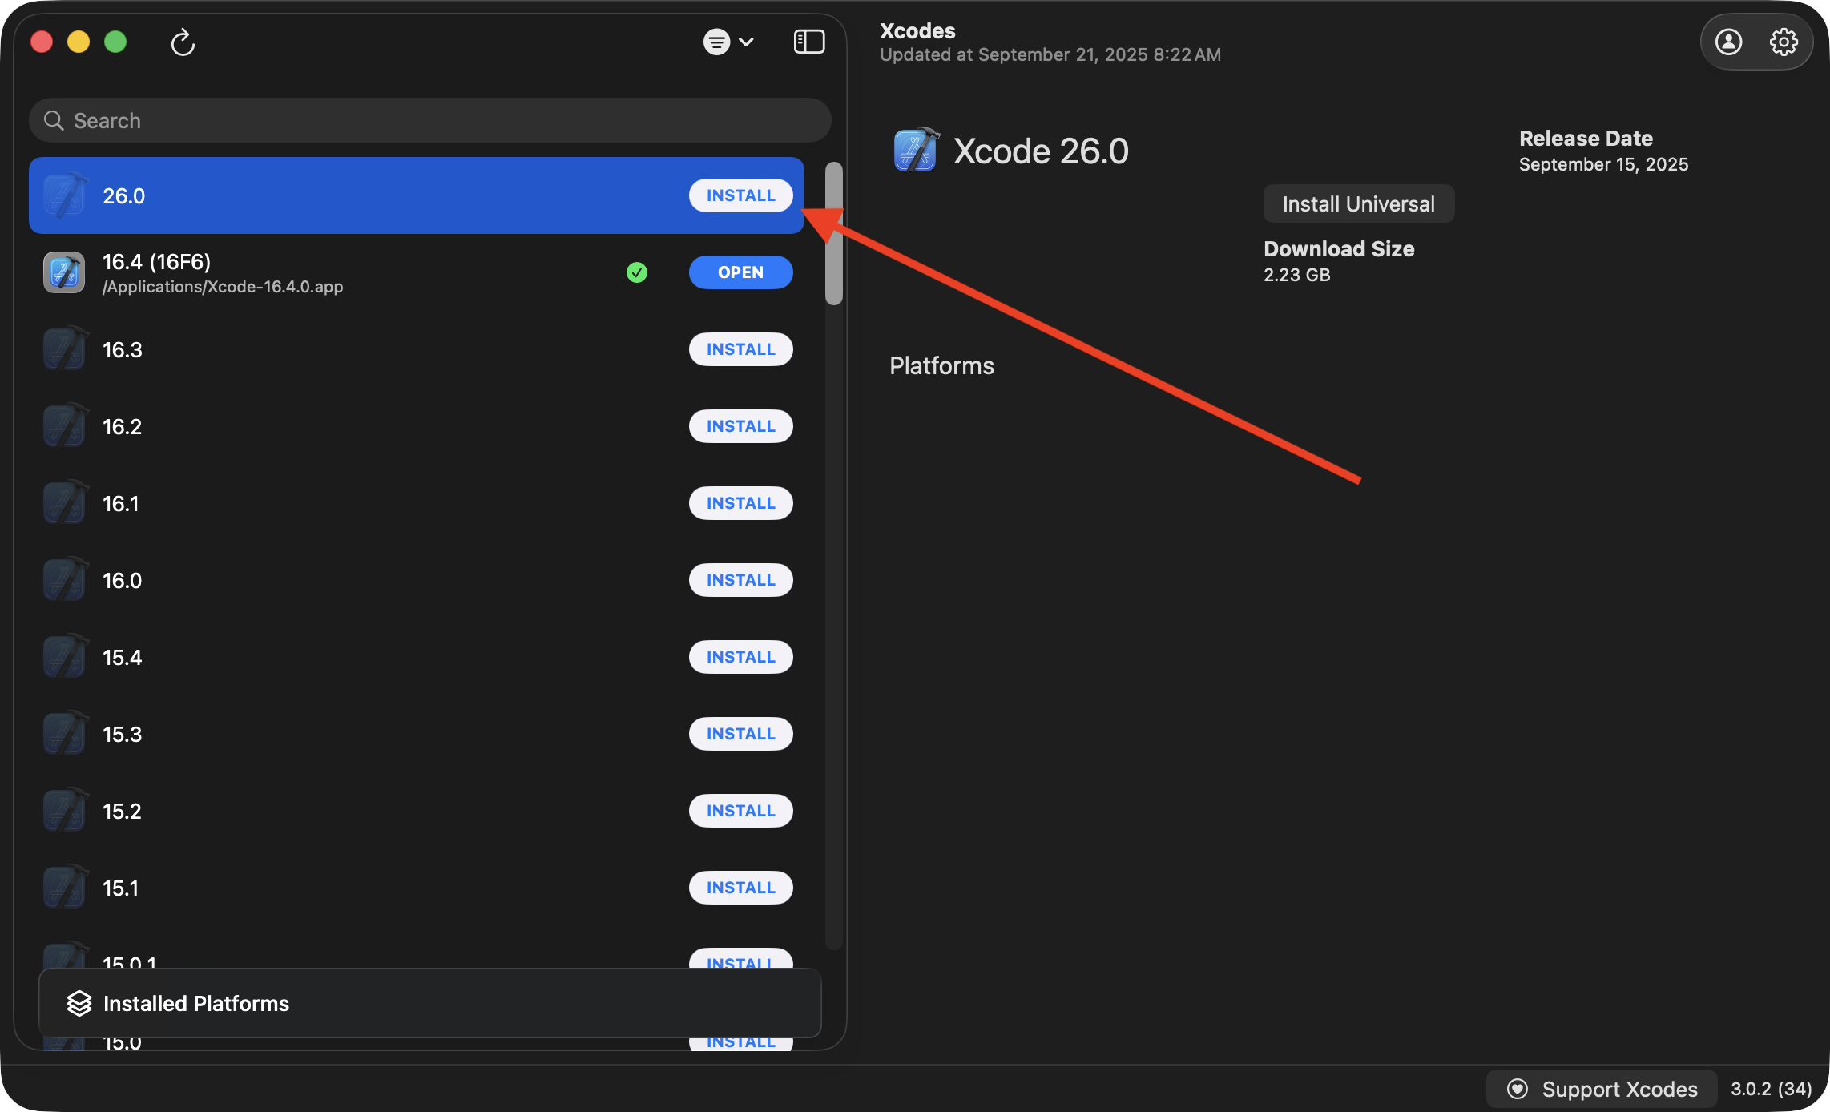Image resolution: width=1830 pixels, height=1112 pixels.
Task: Click the magnifying glass search icon
Action: [54, 120]
